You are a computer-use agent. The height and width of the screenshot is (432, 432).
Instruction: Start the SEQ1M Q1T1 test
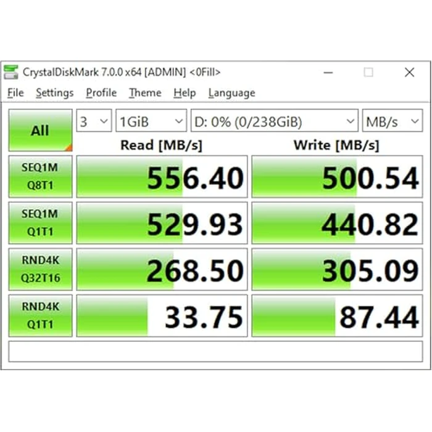(x=41, y=223)
